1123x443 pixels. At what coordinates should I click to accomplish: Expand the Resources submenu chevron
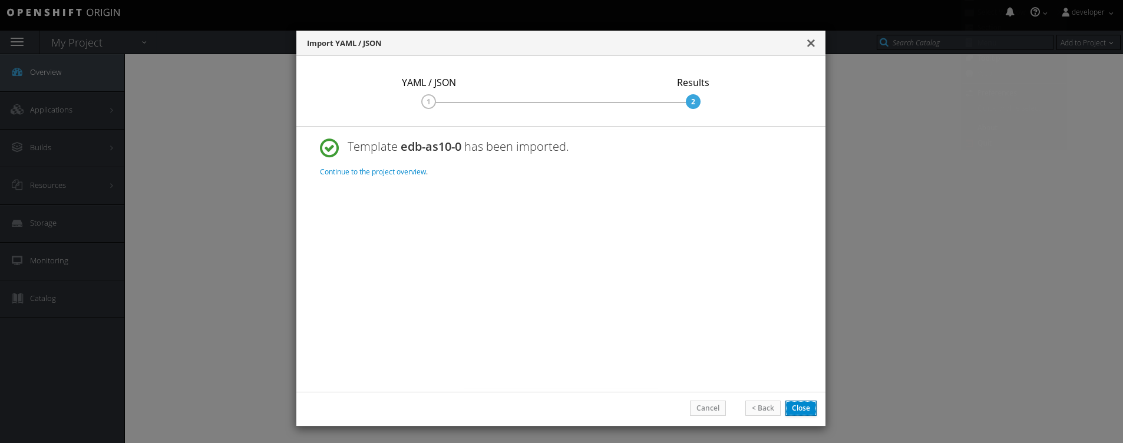[x=111, y=186]
